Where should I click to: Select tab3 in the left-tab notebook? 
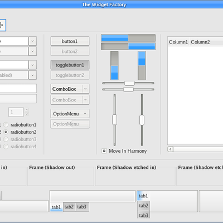(144, 215)
